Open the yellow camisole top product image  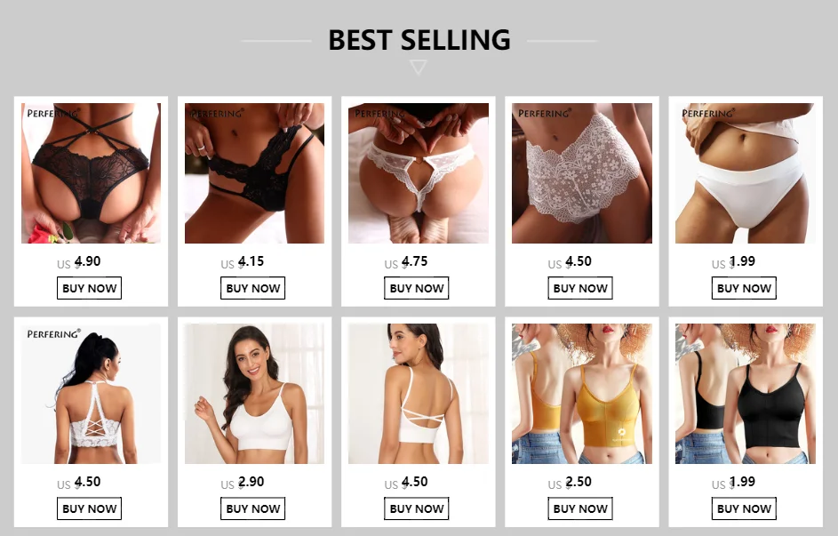click(582, 393)
